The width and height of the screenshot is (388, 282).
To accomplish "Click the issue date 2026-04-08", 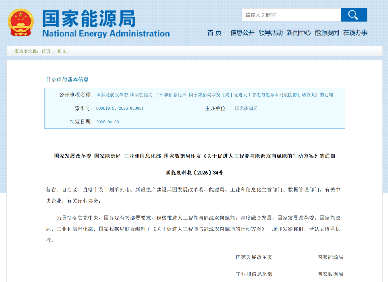I will [x=107, y=122].
